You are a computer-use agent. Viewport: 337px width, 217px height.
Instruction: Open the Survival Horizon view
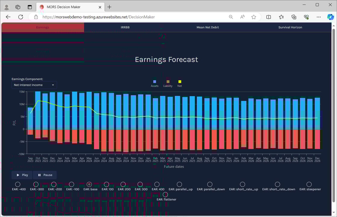(x=290, y=27)
